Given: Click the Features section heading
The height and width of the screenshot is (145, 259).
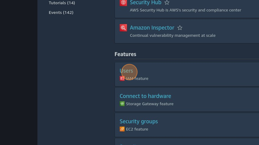Looking at the screenshot, I should click(x=125, y=54).
